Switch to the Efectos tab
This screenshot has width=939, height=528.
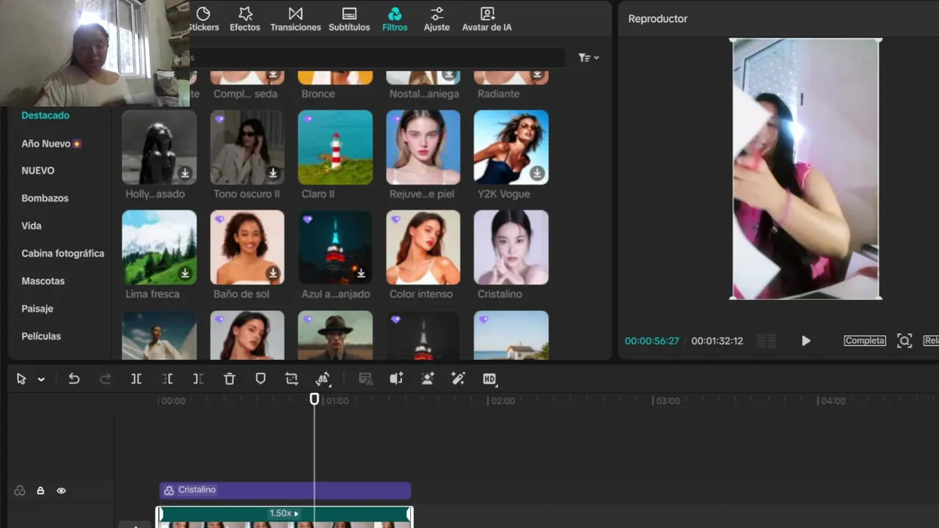tap(245, 20)
